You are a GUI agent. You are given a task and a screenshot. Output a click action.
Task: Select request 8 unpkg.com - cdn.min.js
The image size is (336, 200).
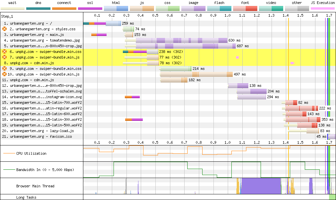[x=29, y=63]
